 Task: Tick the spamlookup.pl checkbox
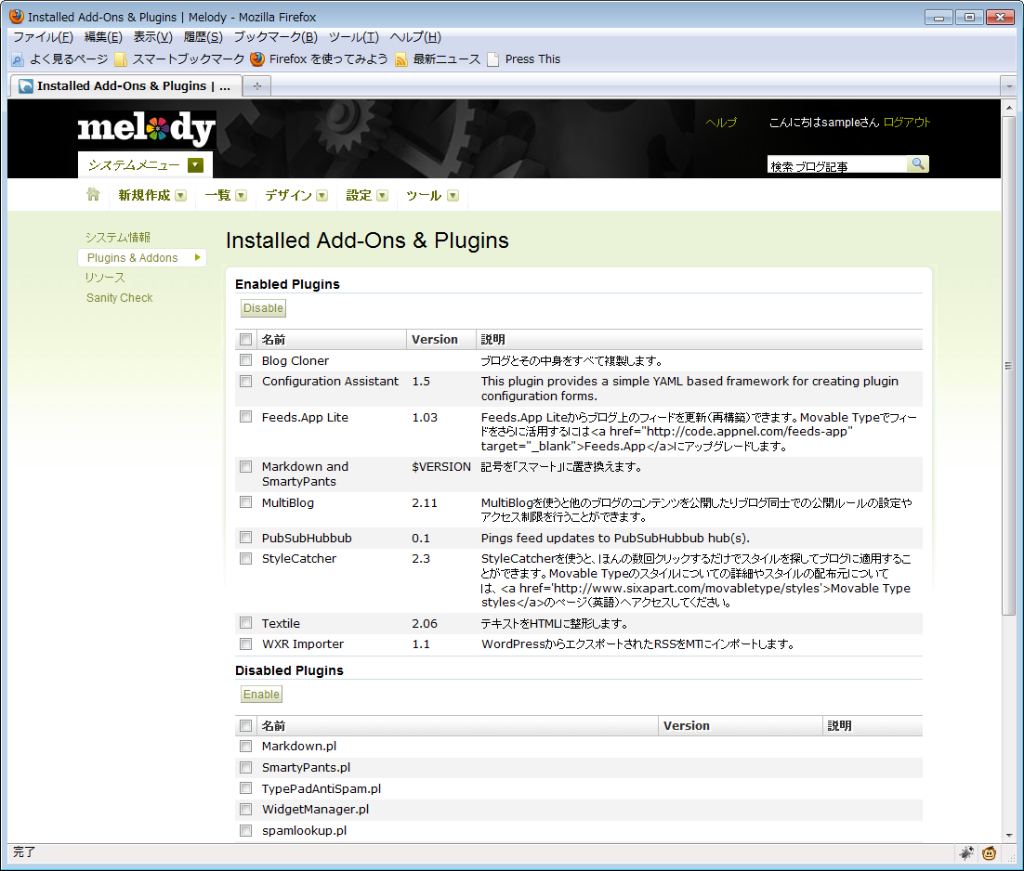click(245, 830)
